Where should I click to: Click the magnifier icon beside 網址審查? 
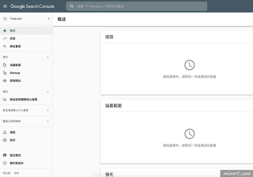[x=5, y=46]
